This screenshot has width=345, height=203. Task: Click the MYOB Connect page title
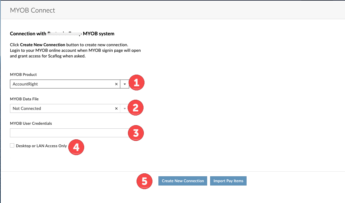pyautogui.click(x=32, y=10)
